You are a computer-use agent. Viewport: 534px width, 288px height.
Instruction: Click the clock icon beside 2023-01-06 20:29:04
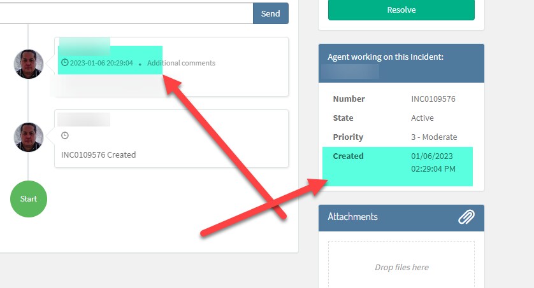pyautogui.click(x=65, y=62)
